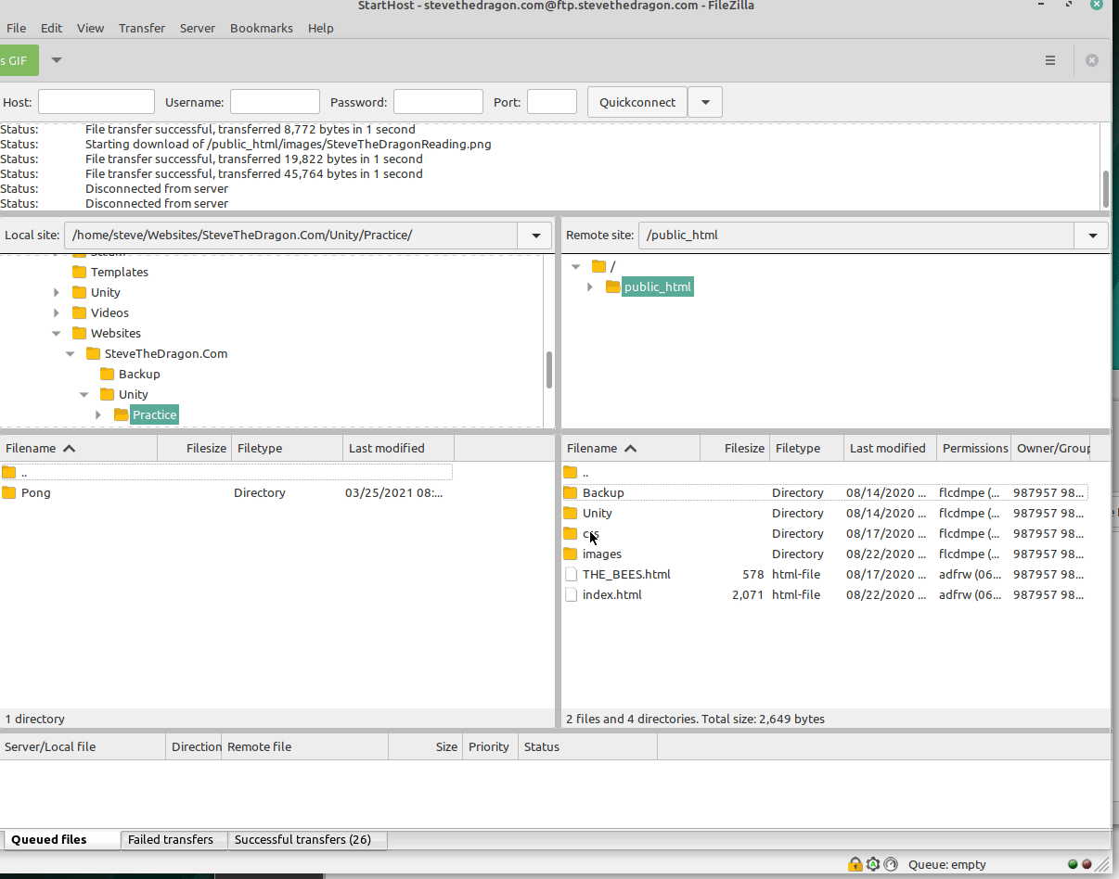Click the green GIF record button
This screenshot has height=879, width=1119.
(19, 60)
